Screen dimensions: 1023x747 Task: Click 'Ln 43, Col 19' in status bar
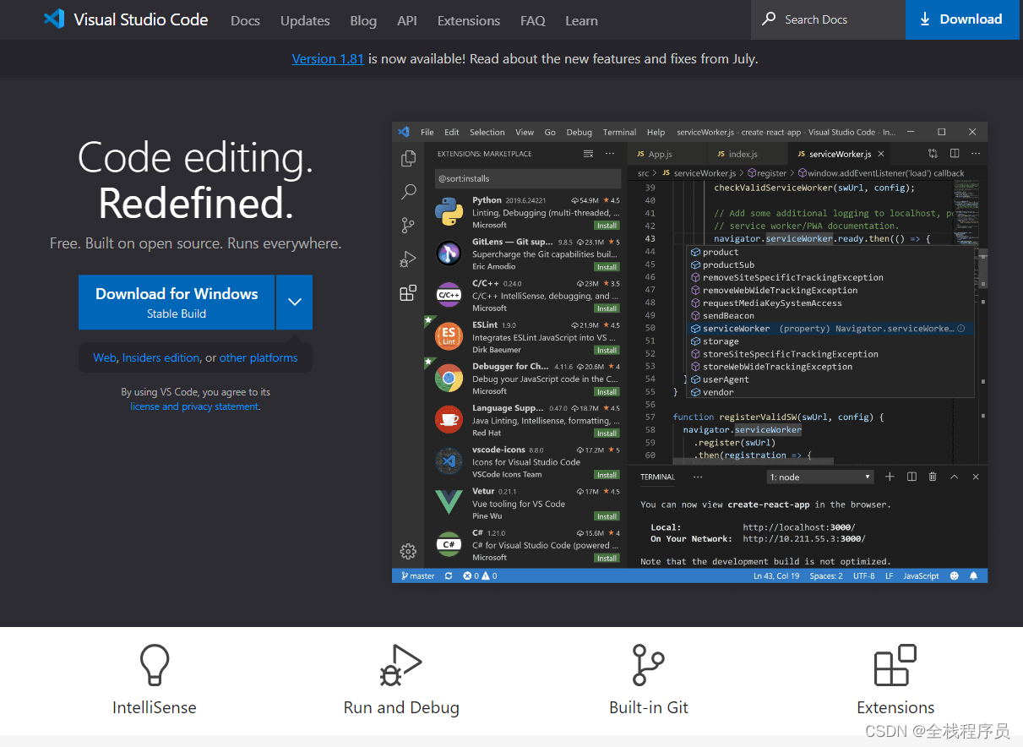point(776,575)
